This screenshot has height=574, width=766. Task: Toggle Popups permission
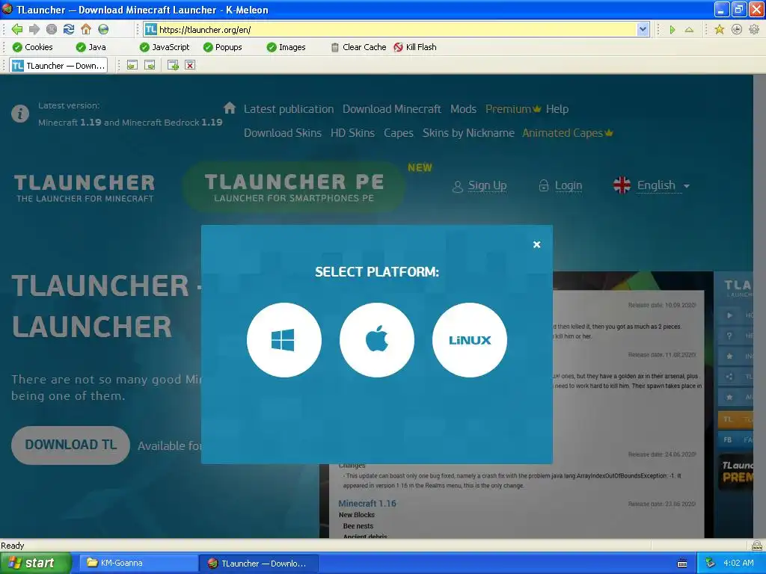pyautogui.click(x=223, y=47)
